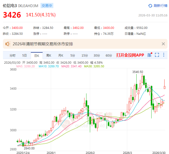169x154 pixels.
Task: Click the change value 141.50(4.31%)
Action: 41,15
